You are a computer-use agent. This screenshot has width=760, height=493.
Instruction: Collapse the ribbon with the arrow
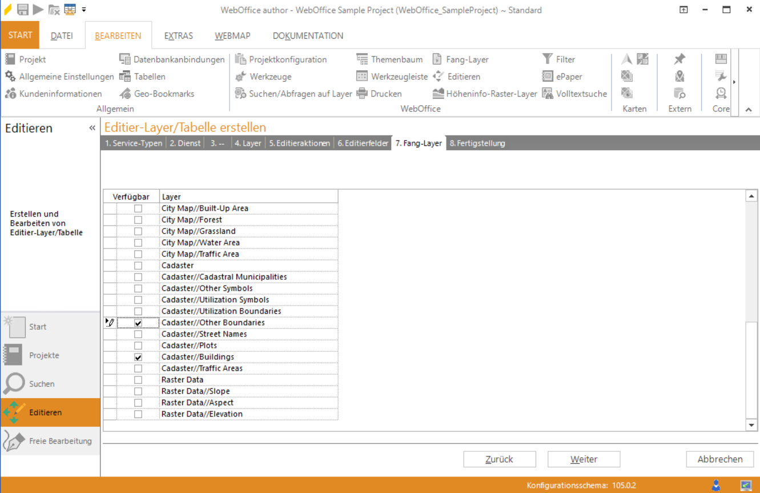click(x=749, y=110)
